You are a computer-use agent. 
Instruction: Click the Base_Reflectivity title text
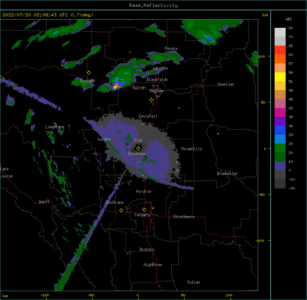click(x=153, y=5)
